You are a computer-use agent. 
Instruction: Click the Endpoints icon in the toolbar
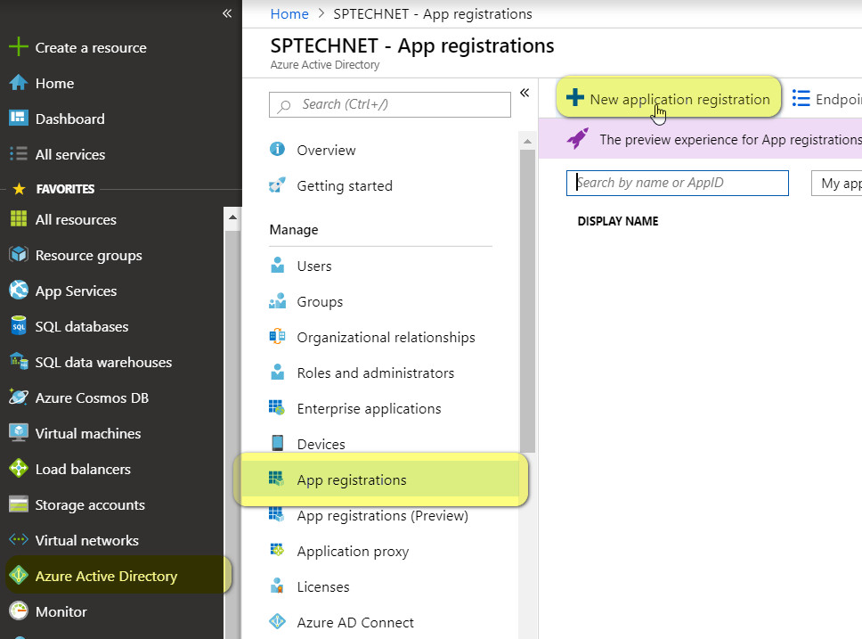click(799, 98)
